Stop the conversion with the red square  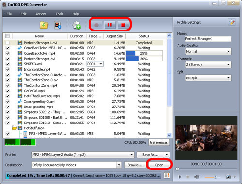(x=123, y=25)
